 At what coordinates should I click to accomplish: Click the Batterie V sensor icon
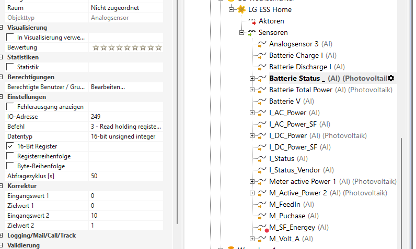point(262,101)
